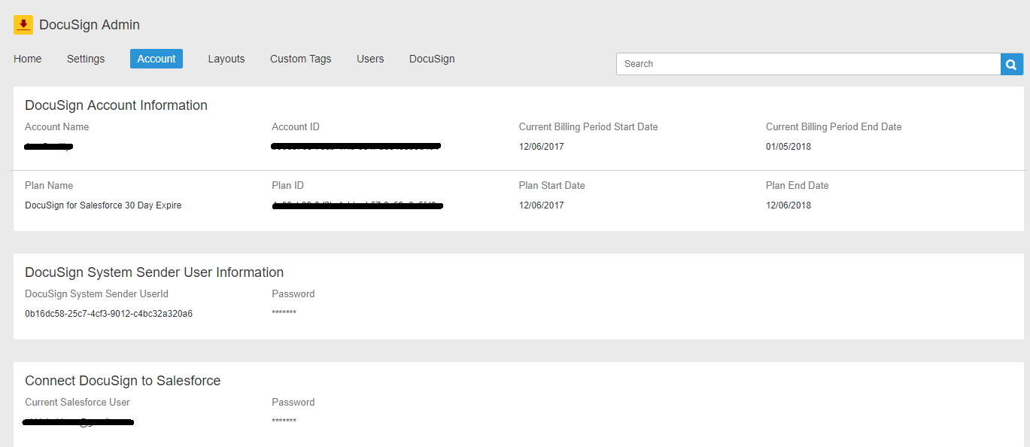
Task: Select the Custom Tags tab
Action: (300, 59)
